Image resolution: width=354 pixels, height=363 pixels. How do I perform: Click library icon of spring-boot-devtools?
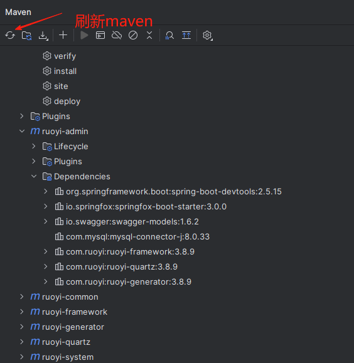coord(59,191)
